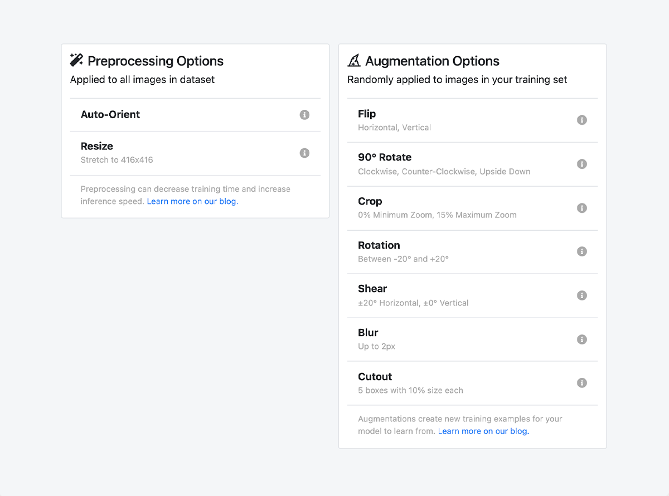Open the Rotation Between -20° and +20° option
Screen dimensions: 669x496
pyautogui.click(x=403, y=251)
